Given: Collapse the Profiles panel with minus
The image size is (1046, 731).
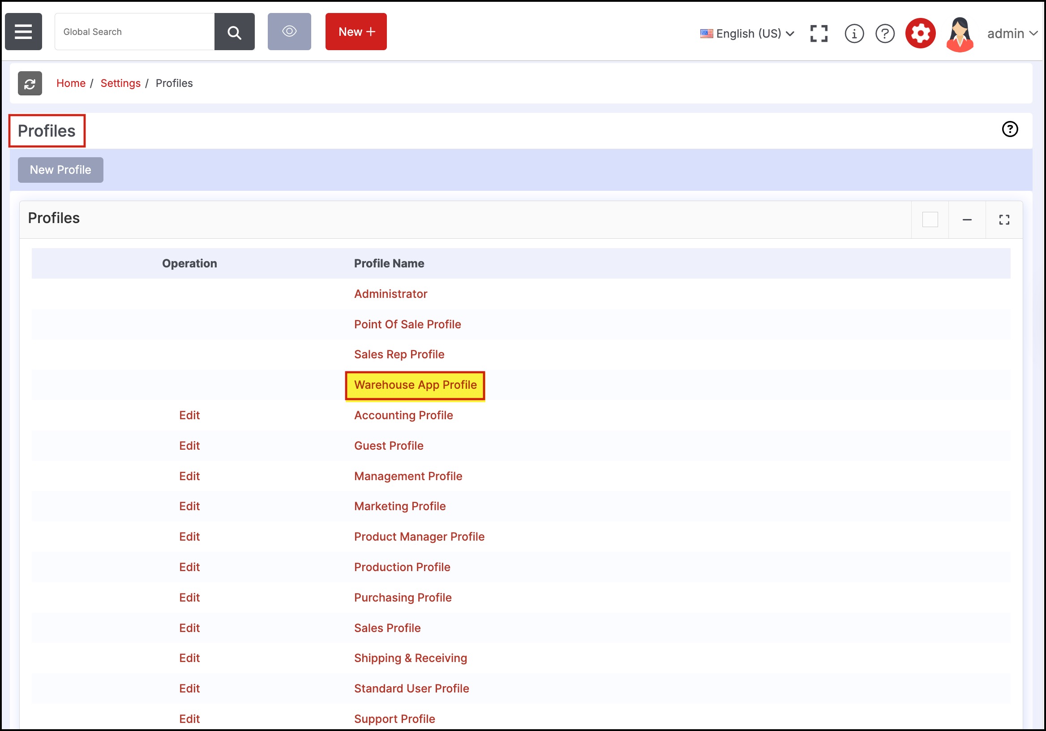Looking at the screenshot, I should [x=967, y=219].
